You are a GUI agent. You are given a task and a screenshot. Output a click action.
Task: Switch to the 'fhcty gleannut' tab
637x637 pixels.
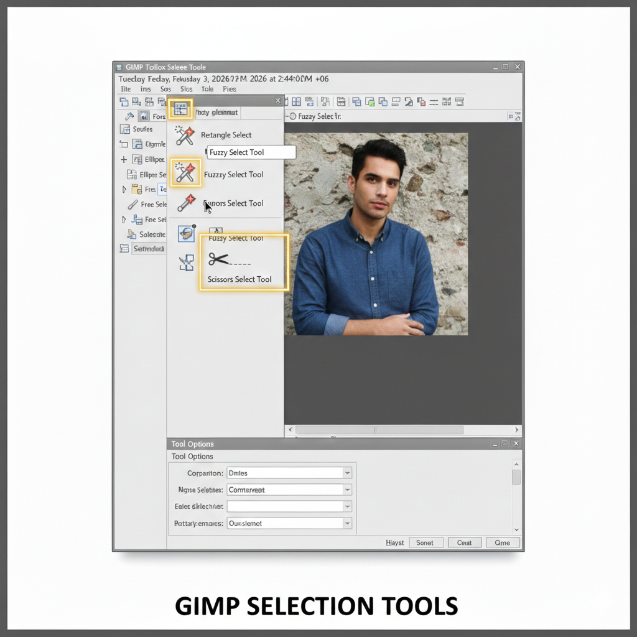pyautogui.click(x=216, y=113)
